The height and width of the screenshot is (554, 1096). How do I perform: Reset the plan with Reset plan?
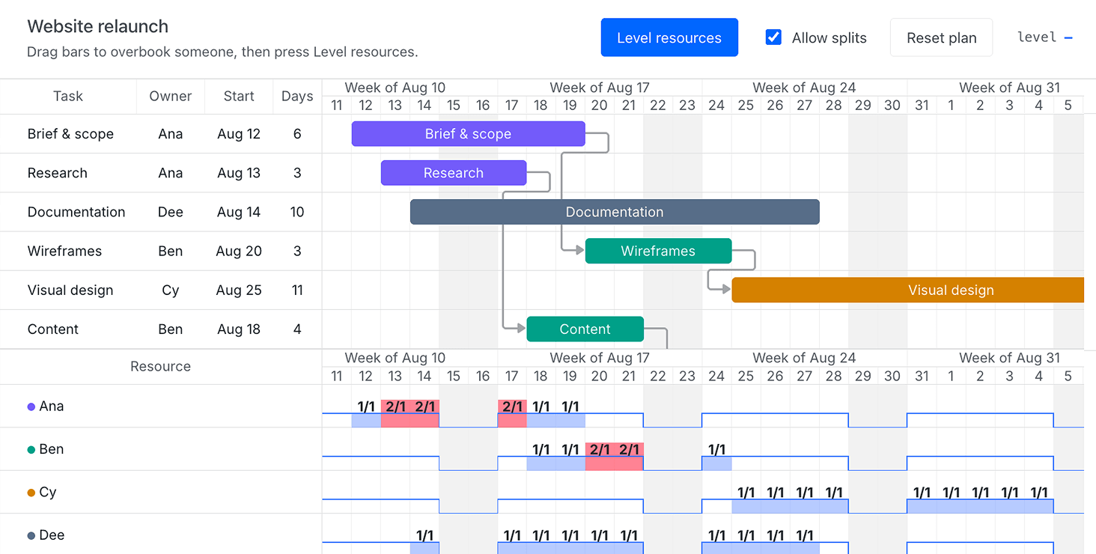click(x=941, y=37)
